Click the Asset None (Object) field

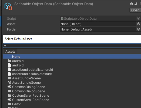[98, 24]
